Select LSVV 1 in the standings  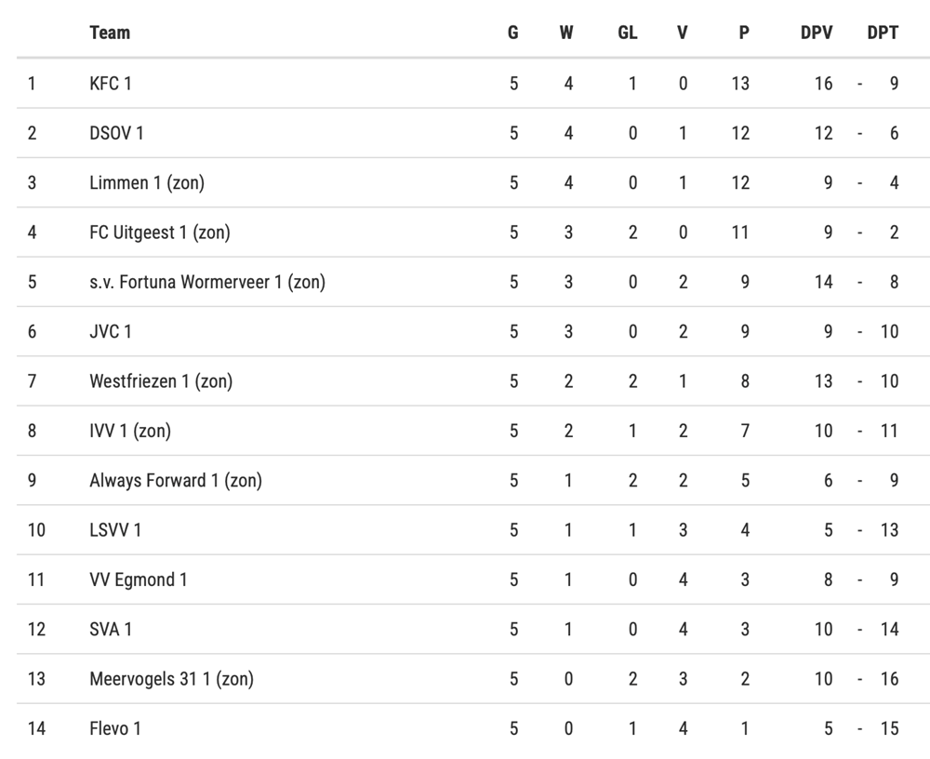[473, 530]
